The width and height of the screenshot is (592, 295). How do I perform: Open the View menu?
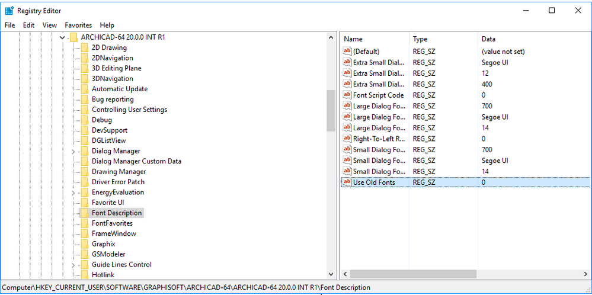pos(49,25)
